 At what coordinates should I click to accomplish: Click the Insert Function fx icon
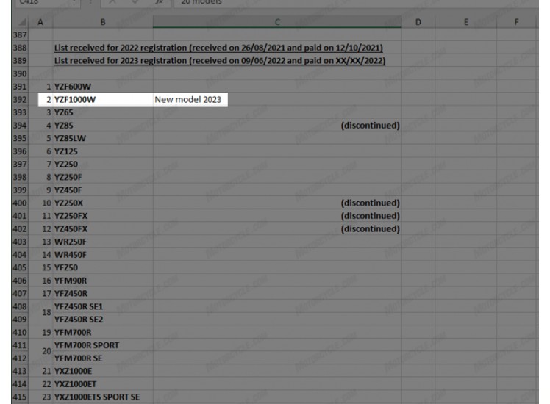[x=159, y=3]
